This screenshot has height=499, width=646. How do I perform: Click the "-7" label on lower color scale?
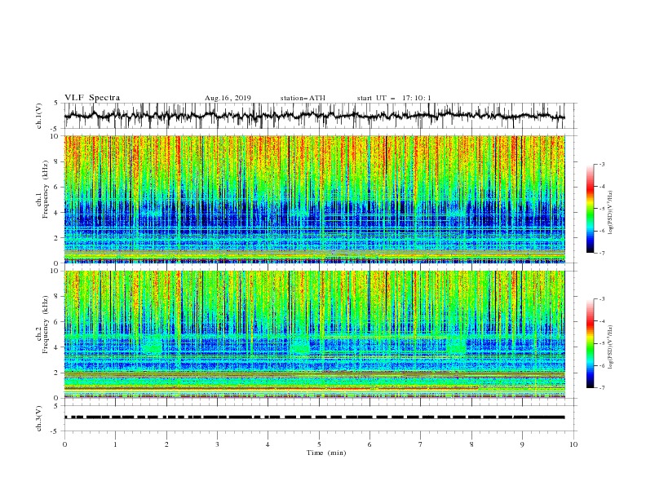point(601,388)
